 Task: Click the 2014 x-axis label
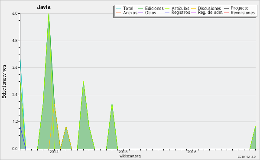[54, 152]
